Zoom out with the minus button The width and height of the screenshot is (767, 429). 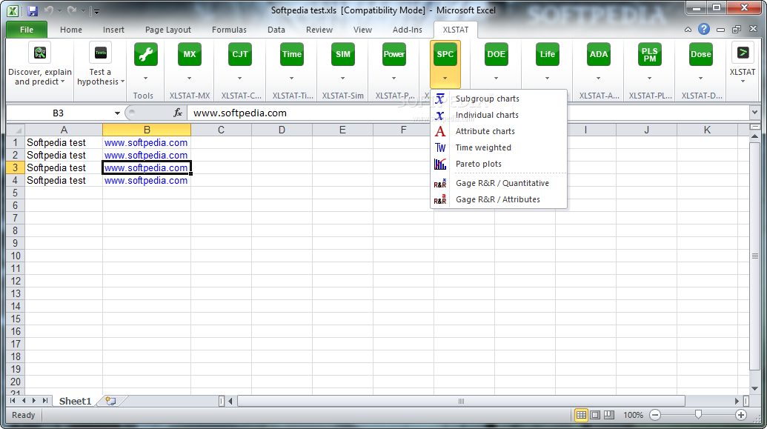tap(655, 415)
